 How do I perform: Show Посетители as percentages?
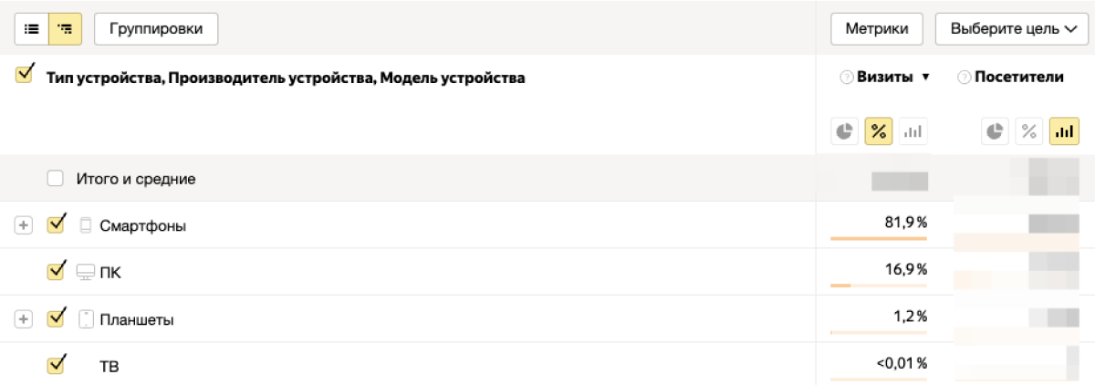click(x=1029, y=131)
